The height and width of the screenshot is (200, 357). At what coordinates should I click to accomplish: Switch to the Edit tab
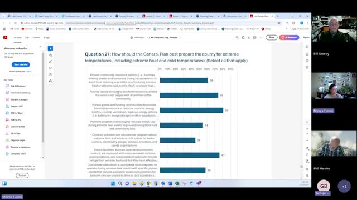27,38
